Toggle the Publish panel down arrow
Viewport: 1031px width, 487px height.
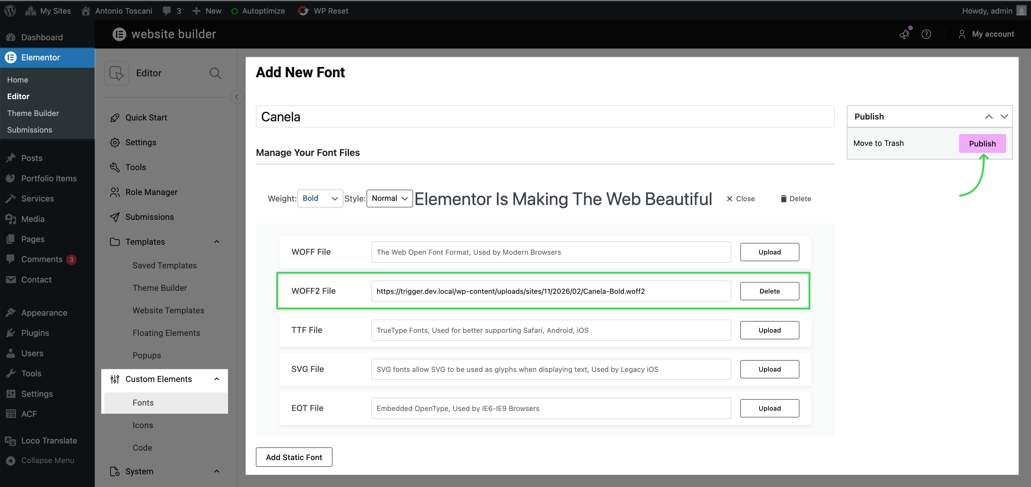[1004, 116]
